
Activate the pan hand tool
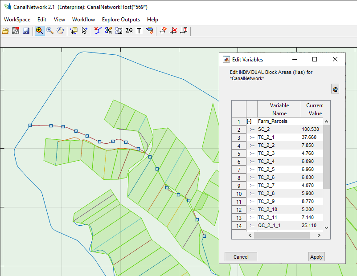click(x=60, y=31)
